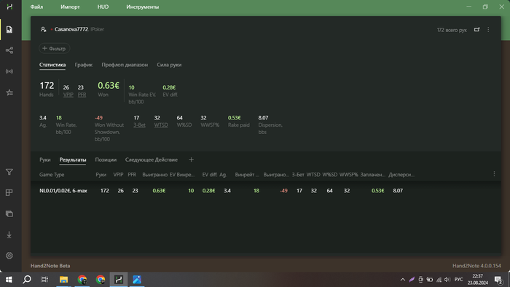Open the Импорт menu
The image size is (510, 287).
coord(70,7)
